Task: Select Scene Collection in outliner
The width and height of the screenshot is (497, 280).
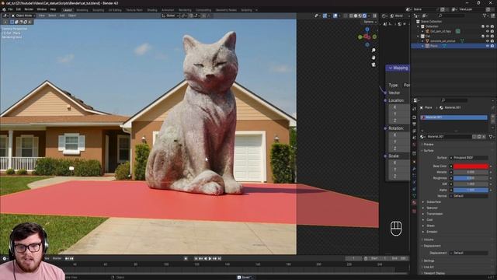Action: click(x=431, y=22)
